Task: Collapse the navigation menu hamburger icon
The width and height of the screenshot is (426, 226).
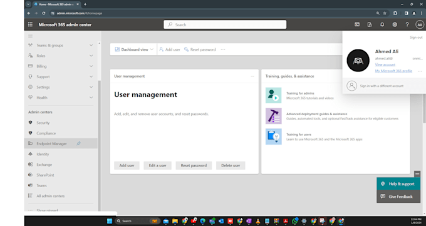Action: pos(31,36)
